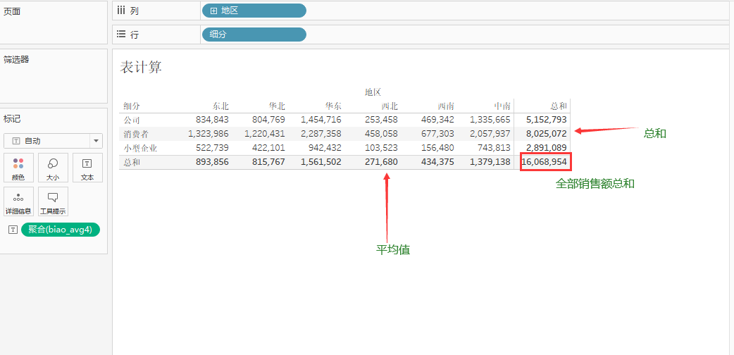The image size is (734, 355).
Task: Click the average value 815,767
Action: pos(268,162)
